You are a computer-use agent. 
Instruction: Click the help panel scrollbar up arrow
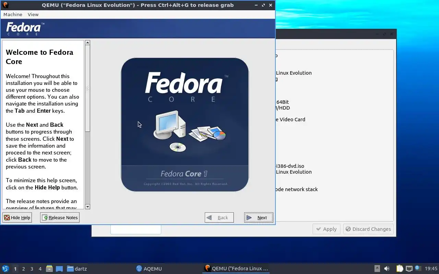[x=87, y=43]
